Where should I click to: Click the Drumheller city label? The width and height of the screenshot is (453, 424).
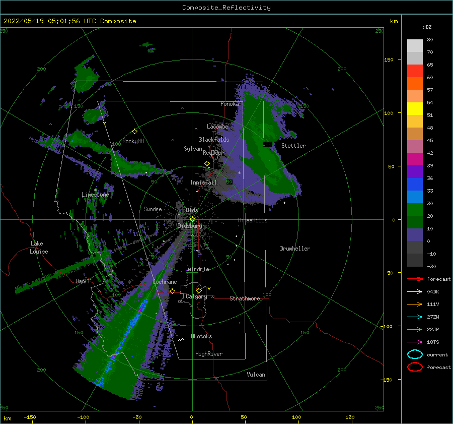[295, 249]
